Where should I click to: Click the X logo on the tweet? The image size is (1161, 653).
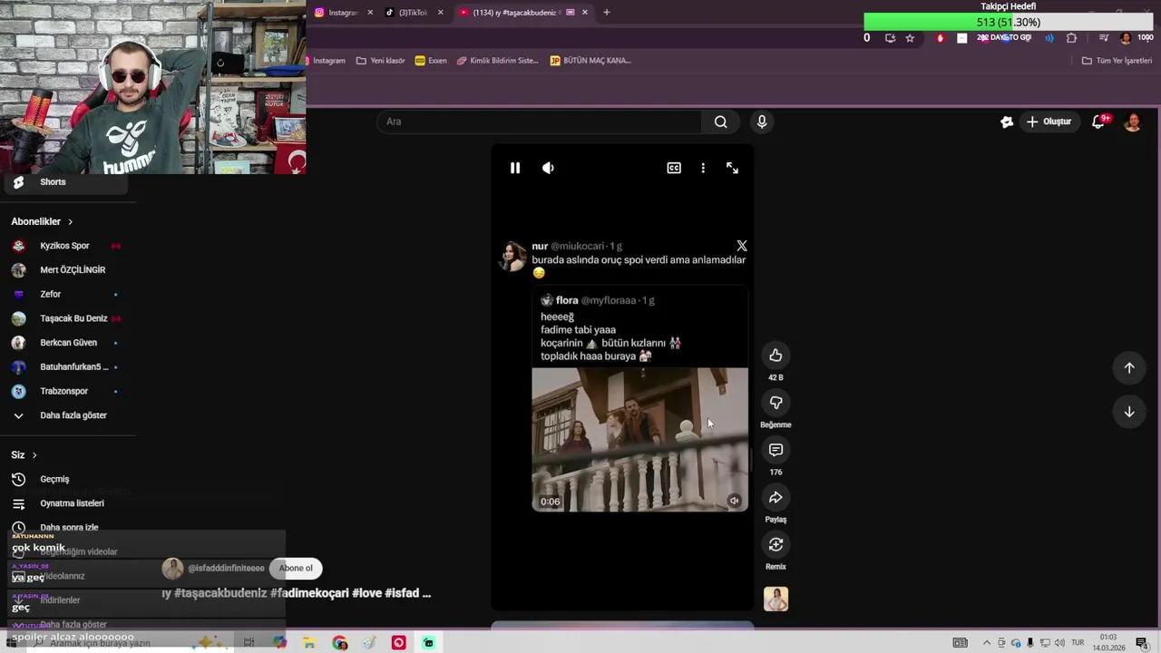[x=742, y=246]
